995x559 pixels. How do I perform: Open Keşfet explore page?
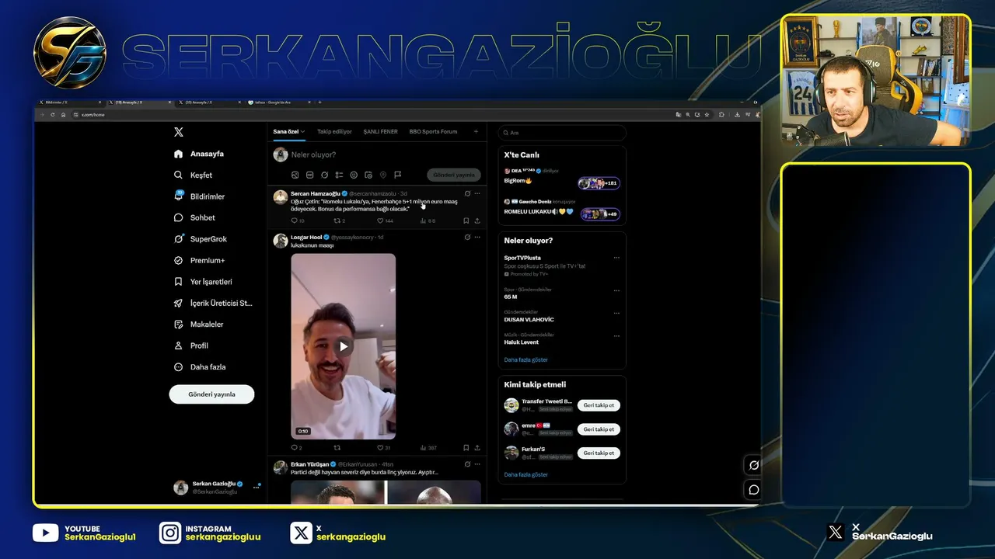(x=193, y=175)
